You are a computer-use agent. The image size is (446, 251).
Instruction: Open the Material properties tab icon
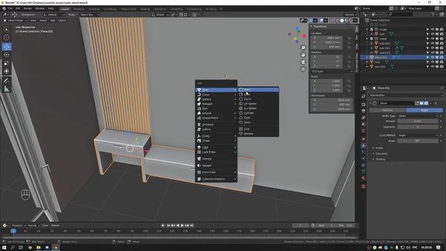[x=364, y=178]
